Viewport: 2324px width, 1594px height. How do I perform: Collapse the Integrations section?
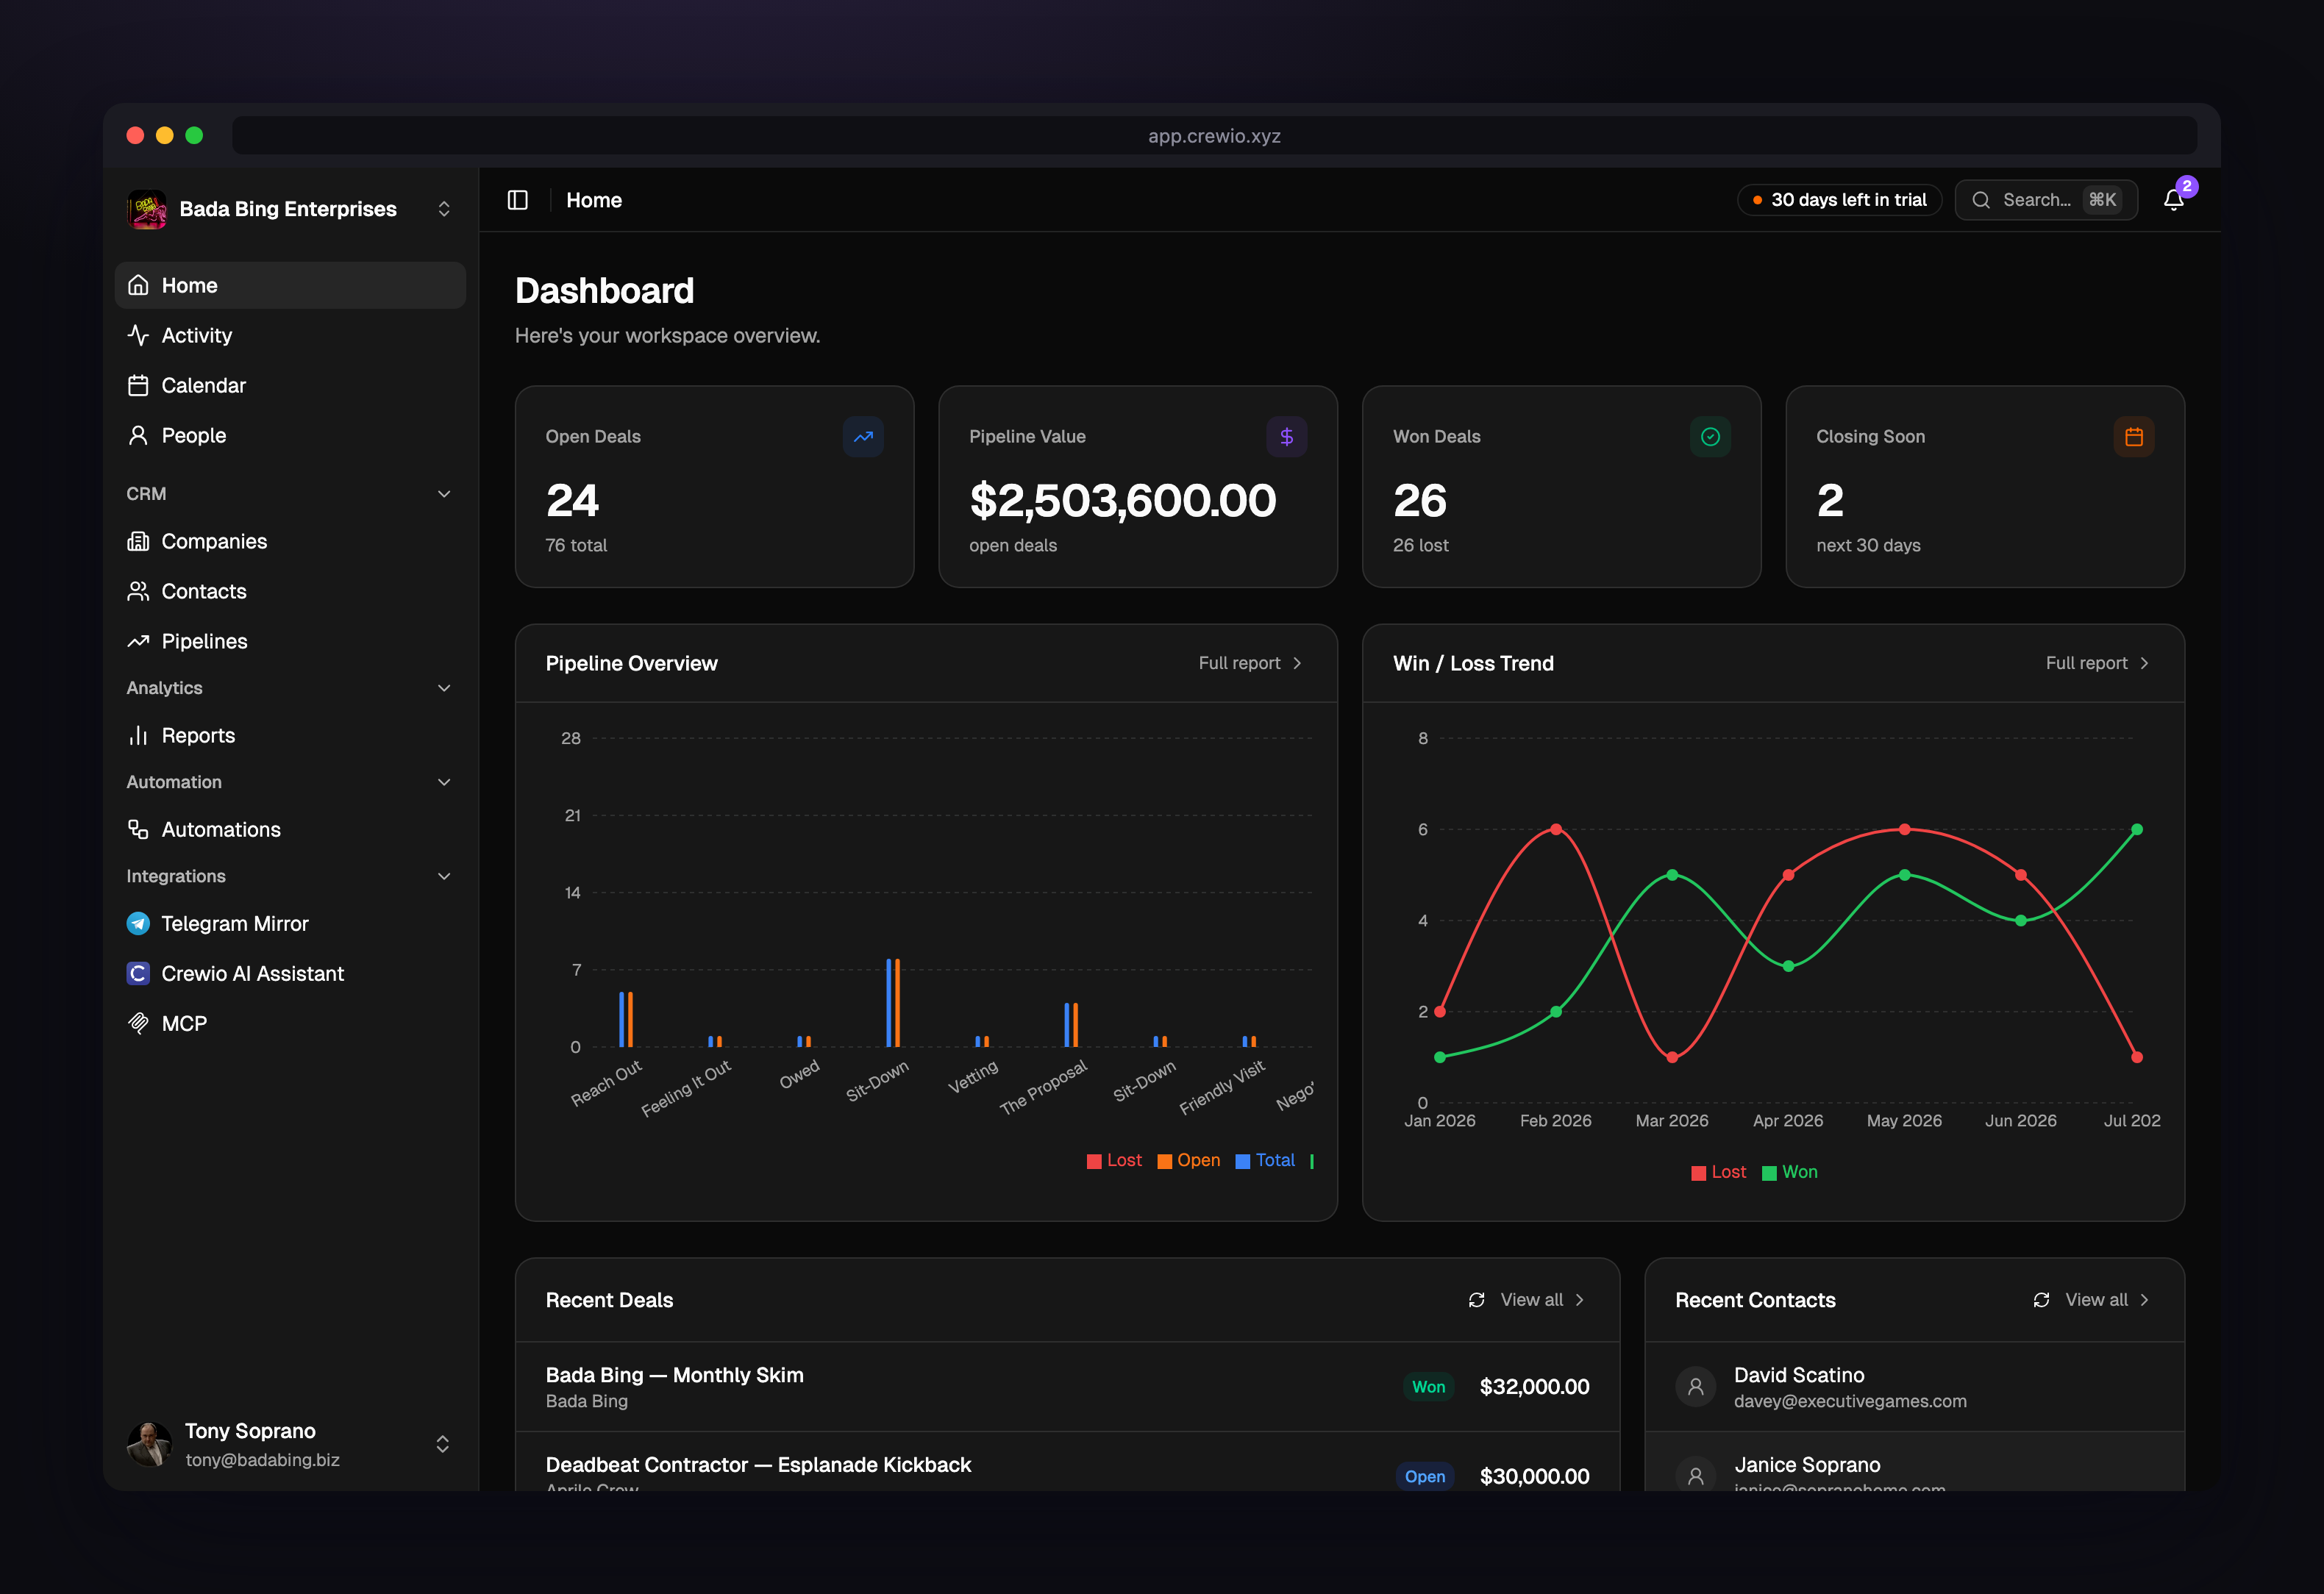(444, 876)
